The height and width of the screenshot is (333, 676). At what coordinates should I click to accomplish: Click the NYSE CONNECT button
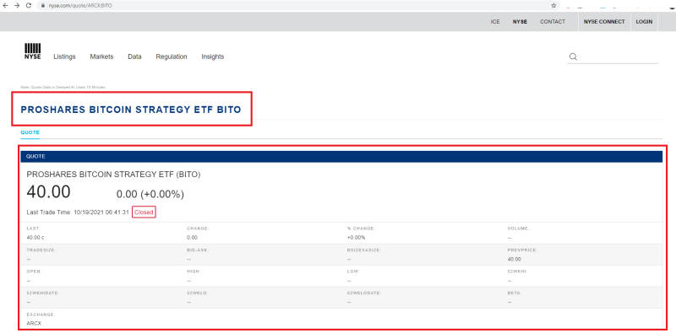tap(604, 22)
